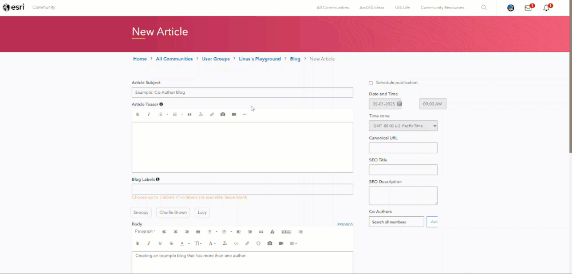Expand more options in Article Teaser toolbar
The width and height of the screenshot is (572, 274).
pos(245,114)
